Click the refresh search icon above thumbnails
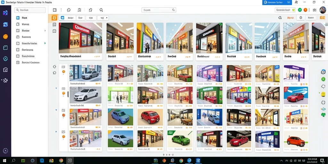Viewport: 328px width, 164px height. (x=280, y=18)
